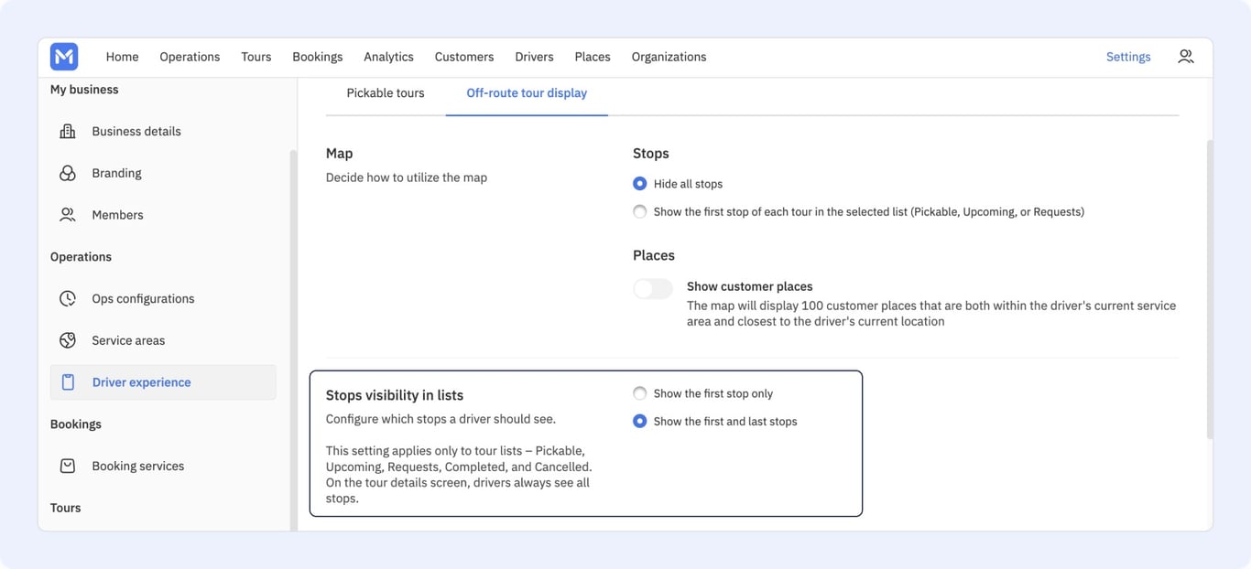This screenshot has width=1251, height=569.
Task: Click the Settings link
Action: pos(1128,57)
